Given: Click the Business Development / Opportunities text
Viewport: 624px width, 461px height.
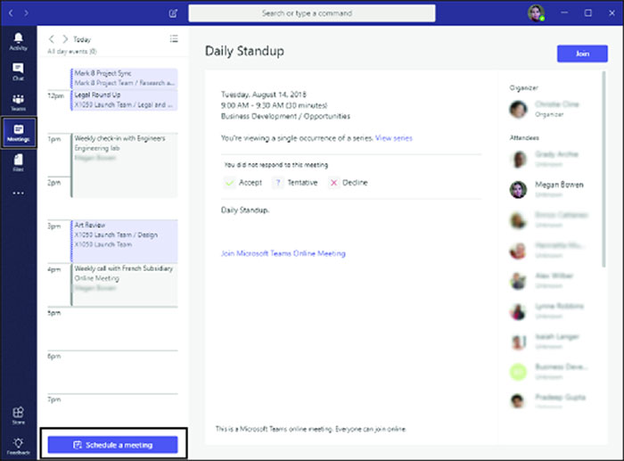Looking at the screenshot, I should pos(286,116).
